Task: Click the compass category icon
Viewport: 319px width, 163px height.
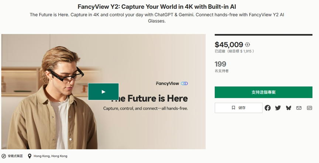Action: pyautogui.click(x=4, y=156)
